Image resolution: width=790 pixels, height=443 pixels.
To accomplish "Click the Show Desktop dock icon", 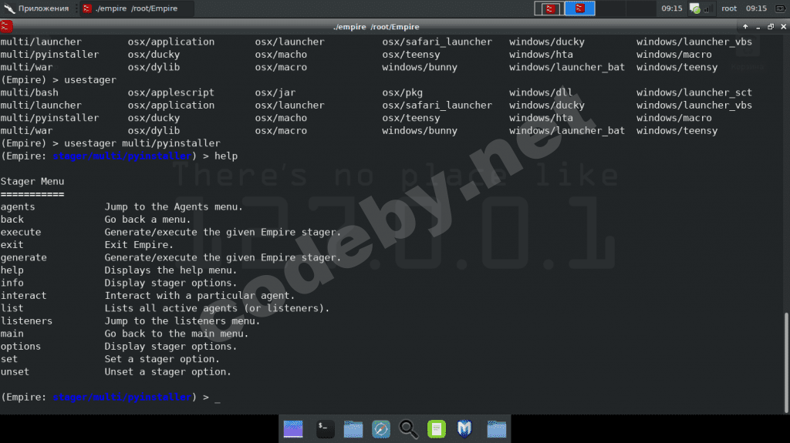I will pyautogui.click(x=293, y=429).
